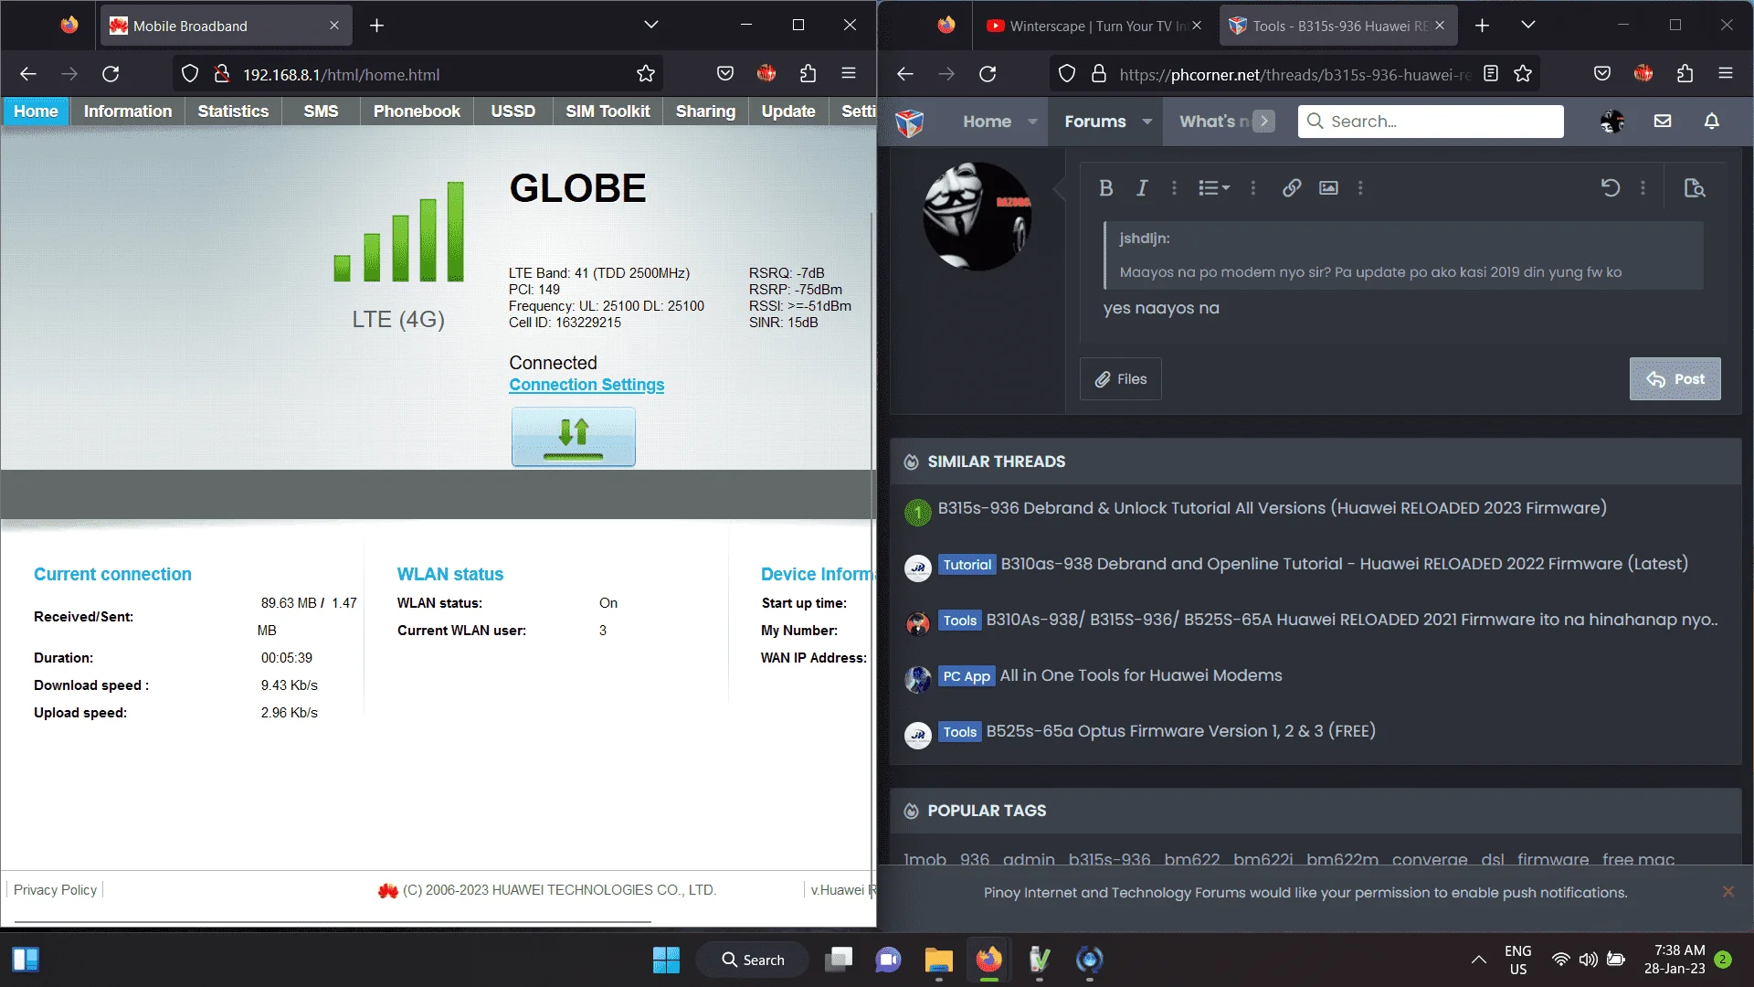This screenshot has width=1754, height=987.
Task: Open the list formatting dropdown in editor
Action: coord(1214,188)
